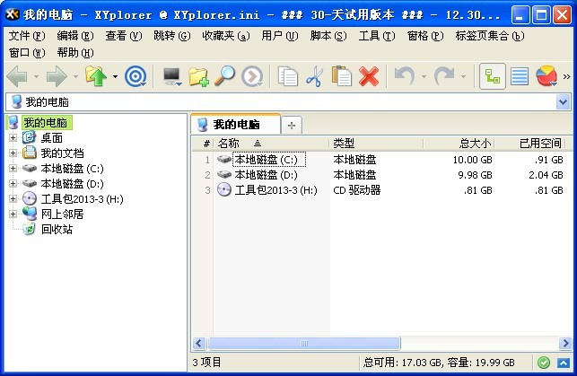The image size is (577, 376).
Task: Click the Paste clipboard icon
Action: click(342, 76)
